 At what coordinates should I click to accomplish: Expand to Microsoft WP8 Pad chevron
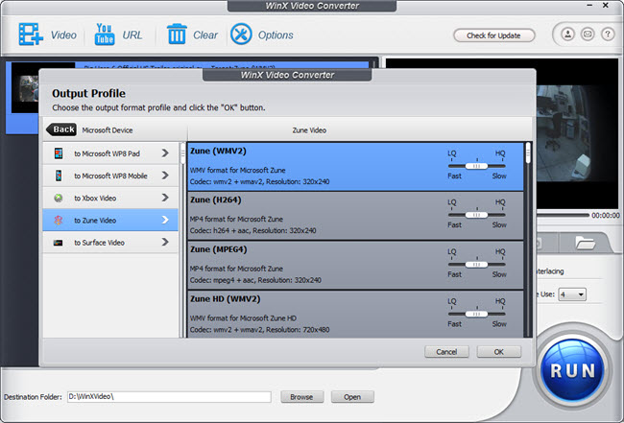click(165, 153)
